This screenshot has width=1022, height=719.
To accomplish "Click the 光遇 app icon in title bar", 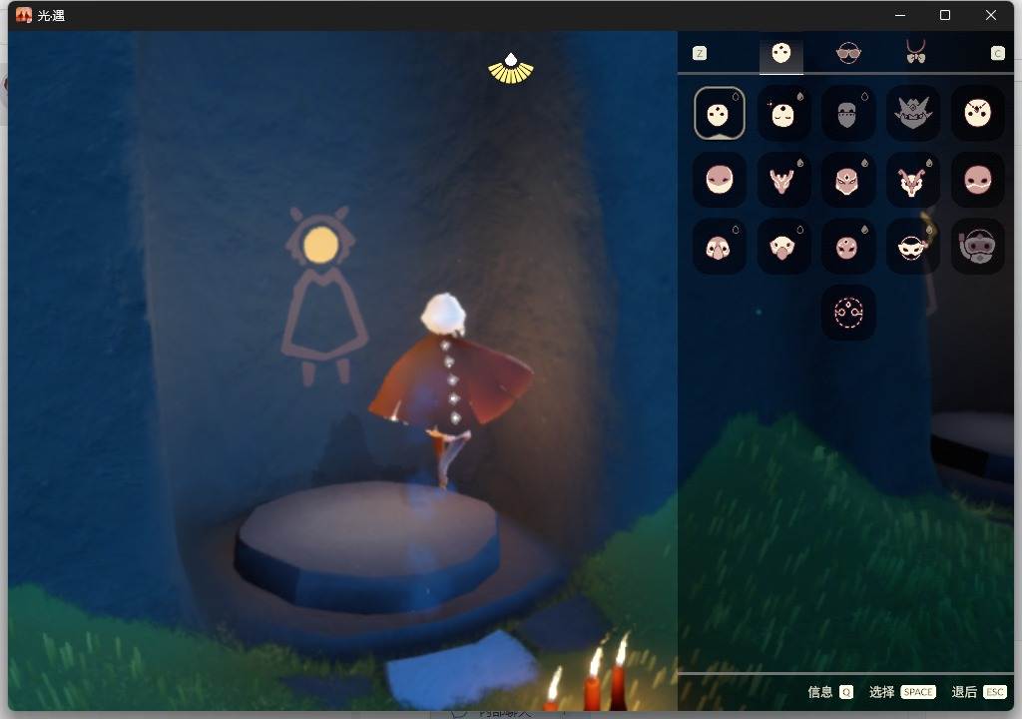I will (24, 15).
